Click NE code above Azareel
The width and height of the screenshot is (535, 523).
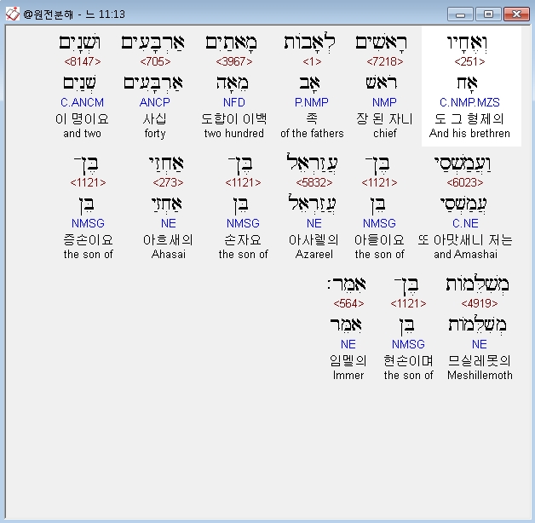point(314,223)
